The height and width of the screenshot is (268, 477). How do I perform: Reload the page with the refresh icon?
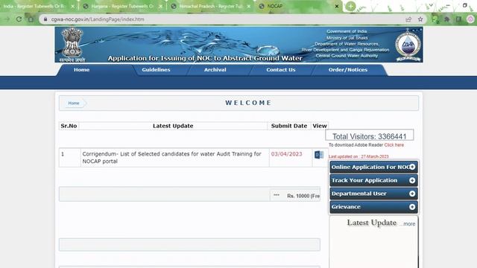pos(19,19)
